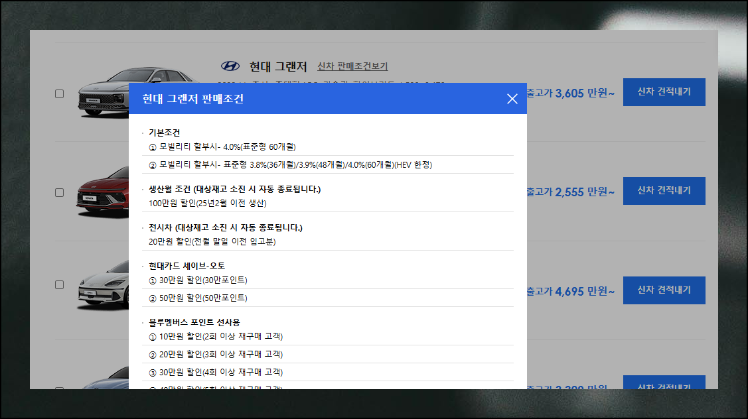Click the 30만원 할인(30만포인트) line
This screenshot has height=419, width=748.
click(198, 280)
